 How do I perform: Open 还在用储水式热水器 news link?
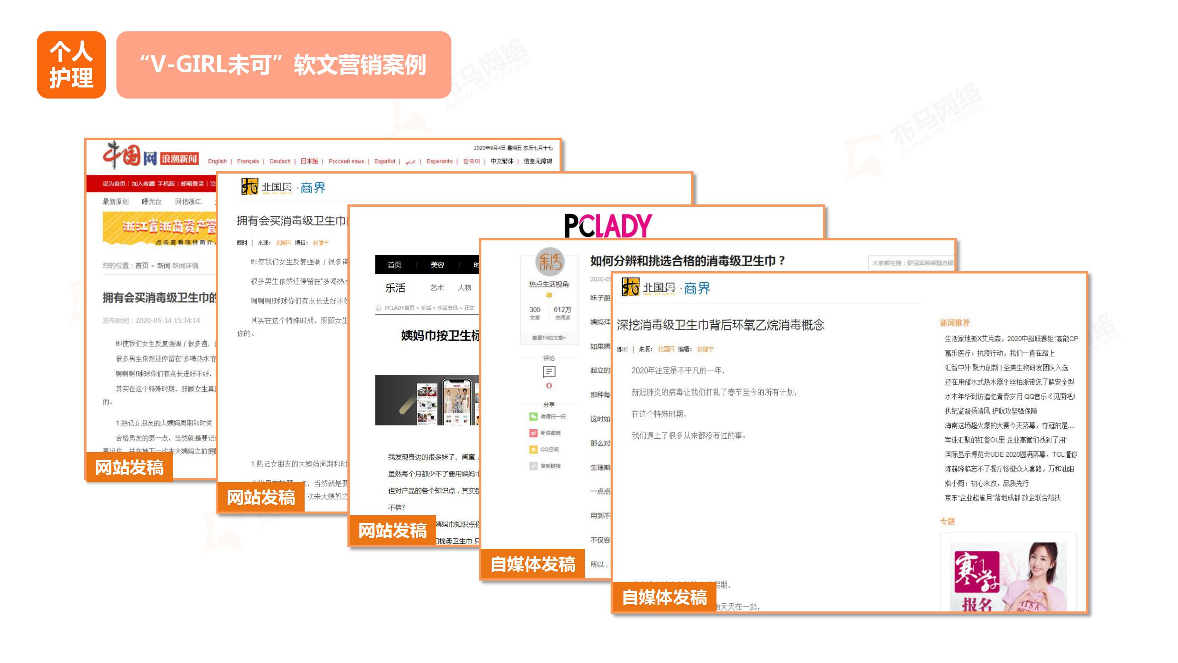click(1010, 382)
